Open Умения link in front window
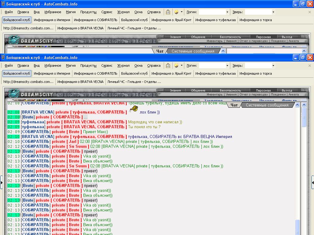 click(231, 95)
